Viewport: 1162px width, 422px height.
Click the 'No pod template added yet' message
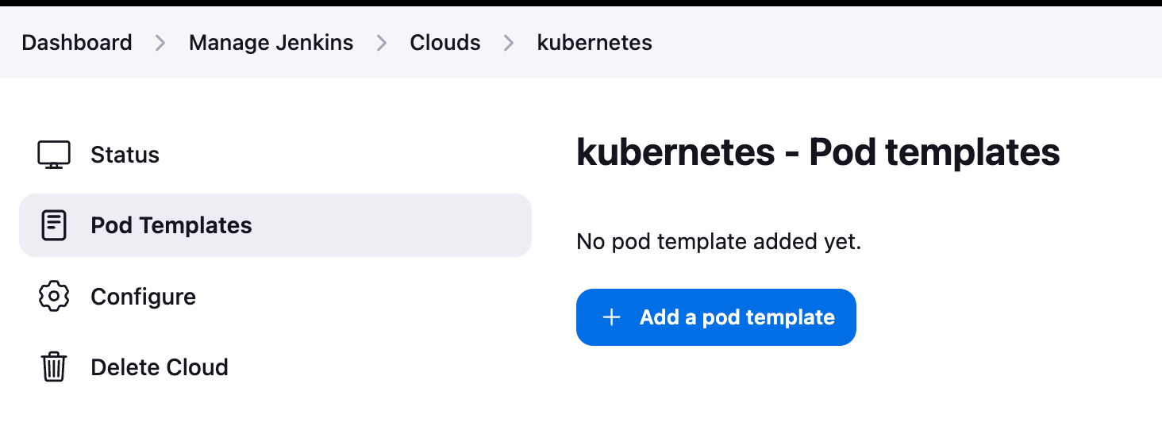coord(718,241)
